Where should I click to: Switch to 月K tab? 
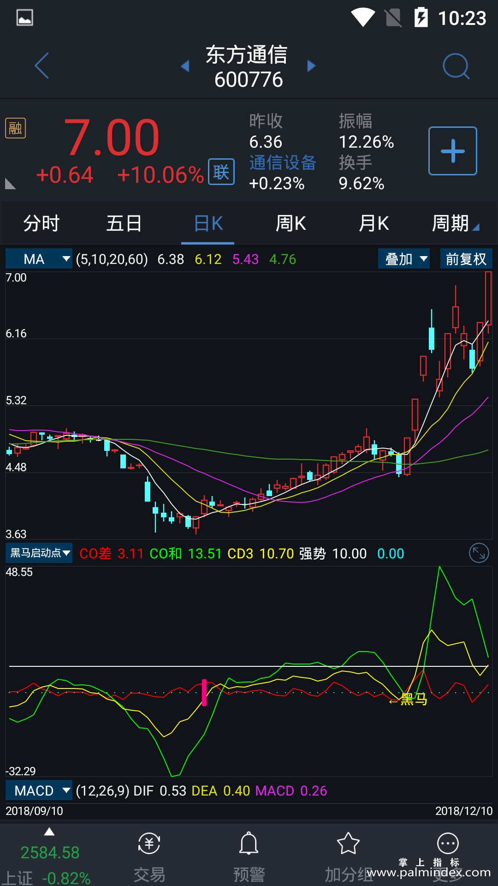pos(373,223)
